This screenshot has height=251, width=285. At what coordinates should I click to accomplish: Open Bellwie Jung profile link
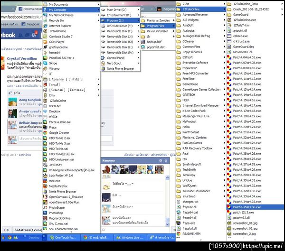pos(28,123)
